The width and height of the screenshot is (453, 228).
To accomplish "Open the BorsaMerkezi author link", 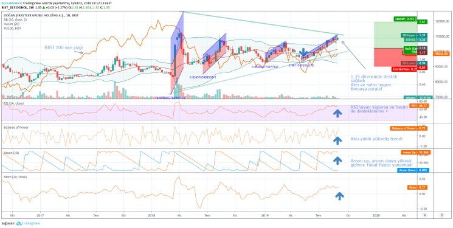I will coord(12,3).
